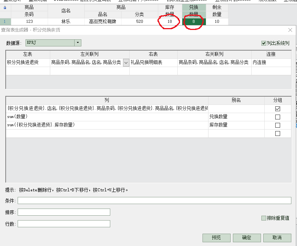The width and height of the screenshot is (297, 246).
Task: Select the 行数 input box
Action: pos(64,224)
